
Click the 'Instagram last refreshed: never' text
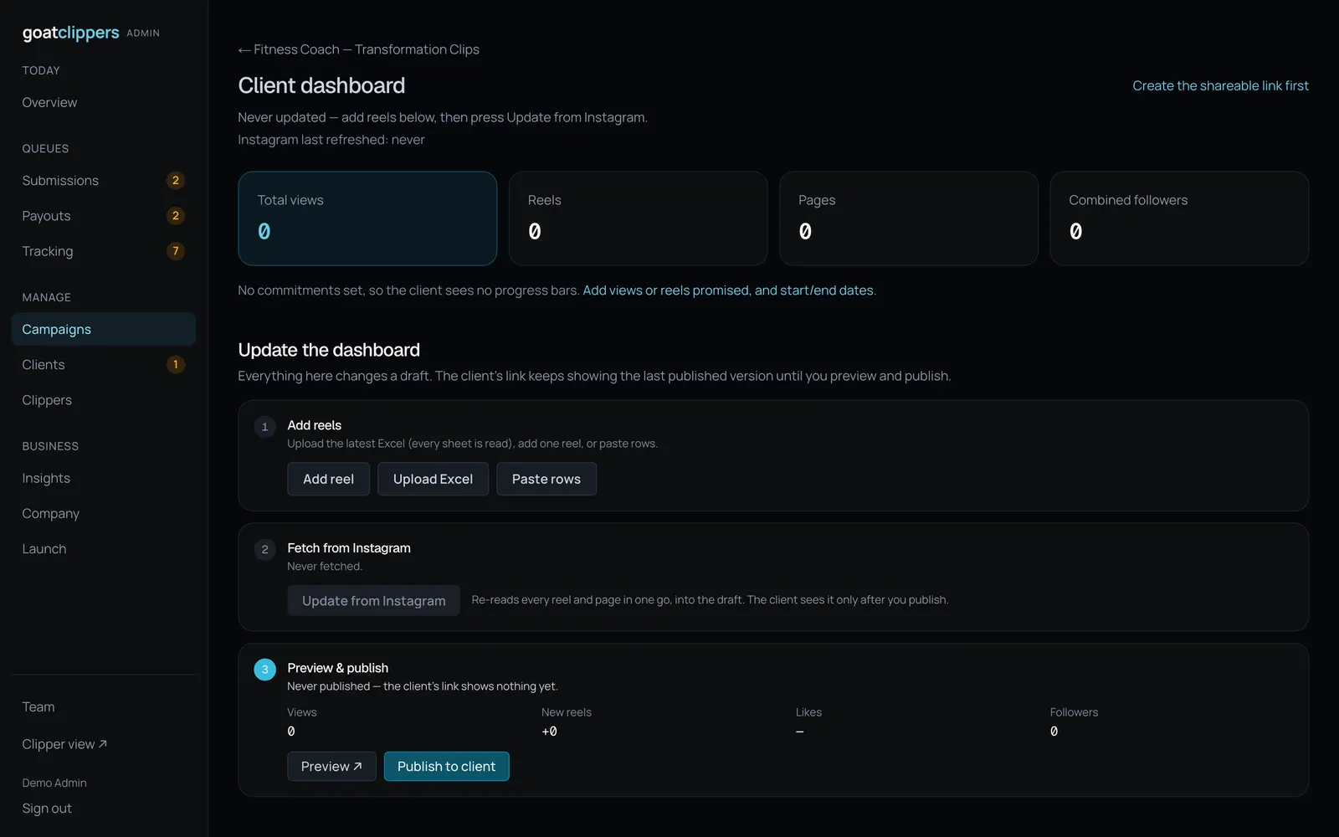point(331,140)
